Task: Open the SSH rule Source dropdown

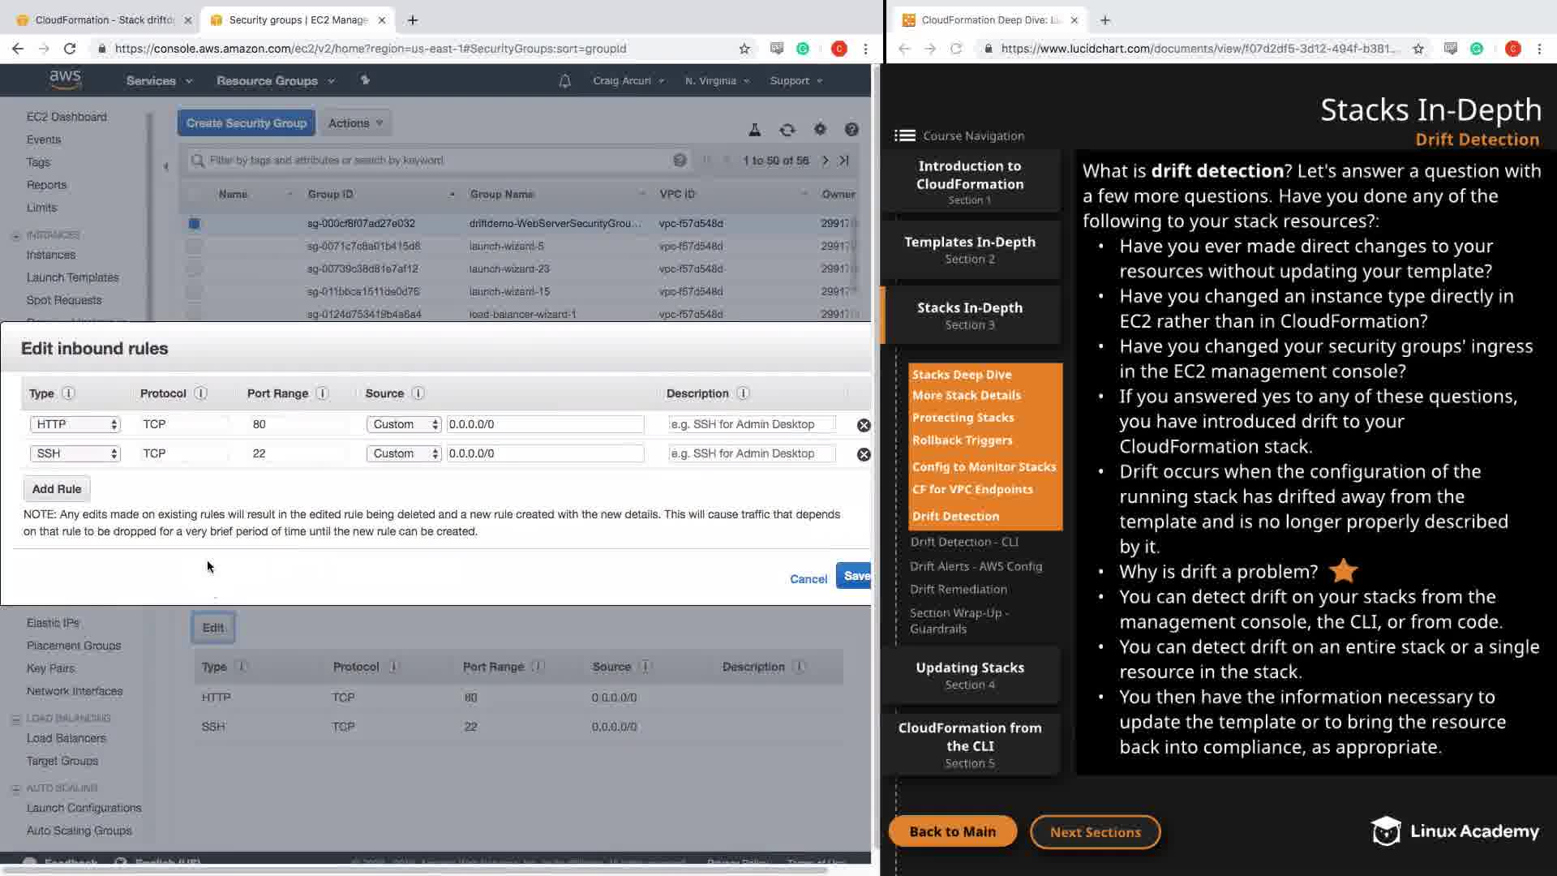Action: (403, 453)
